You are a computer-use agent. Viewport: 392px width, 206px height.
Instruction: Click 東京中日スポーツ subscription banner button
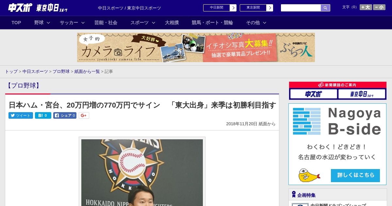[x=362, y=94]
